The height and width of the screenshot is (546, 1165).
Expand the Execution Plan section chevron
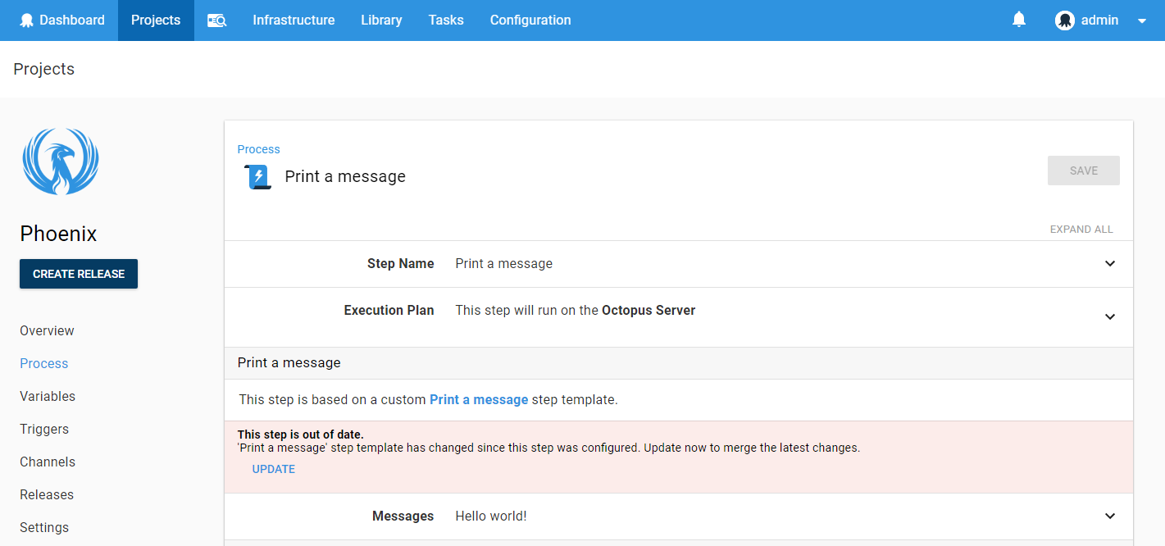coord(1110,317)
